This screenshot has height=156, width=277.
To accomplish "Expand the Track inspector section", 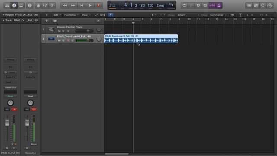I will [3, 20].
